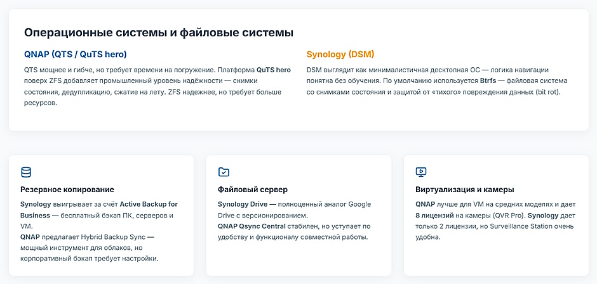The height and width of the screenshot is (284, 597).
Task: Click the bold QNAP Qsync Central text
Action: tap(252, 226)
